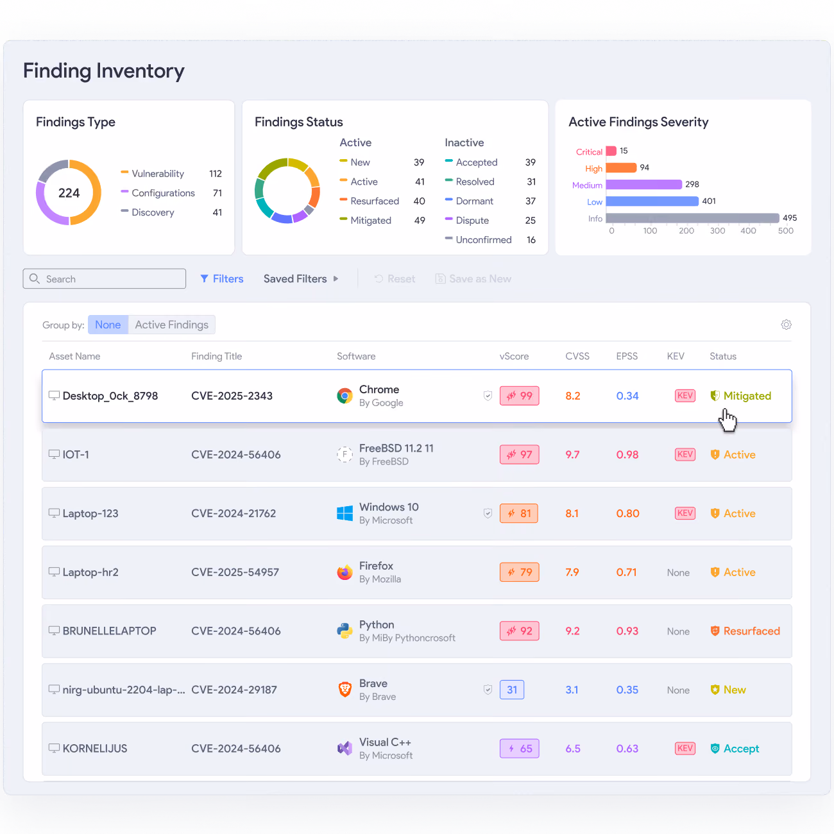Click Mitigated status shield icon

[x=715, y=396]
